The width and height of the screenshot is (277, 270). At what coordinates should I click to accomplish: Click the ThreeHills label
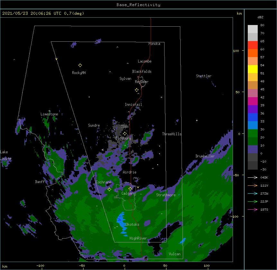point(172,134)
